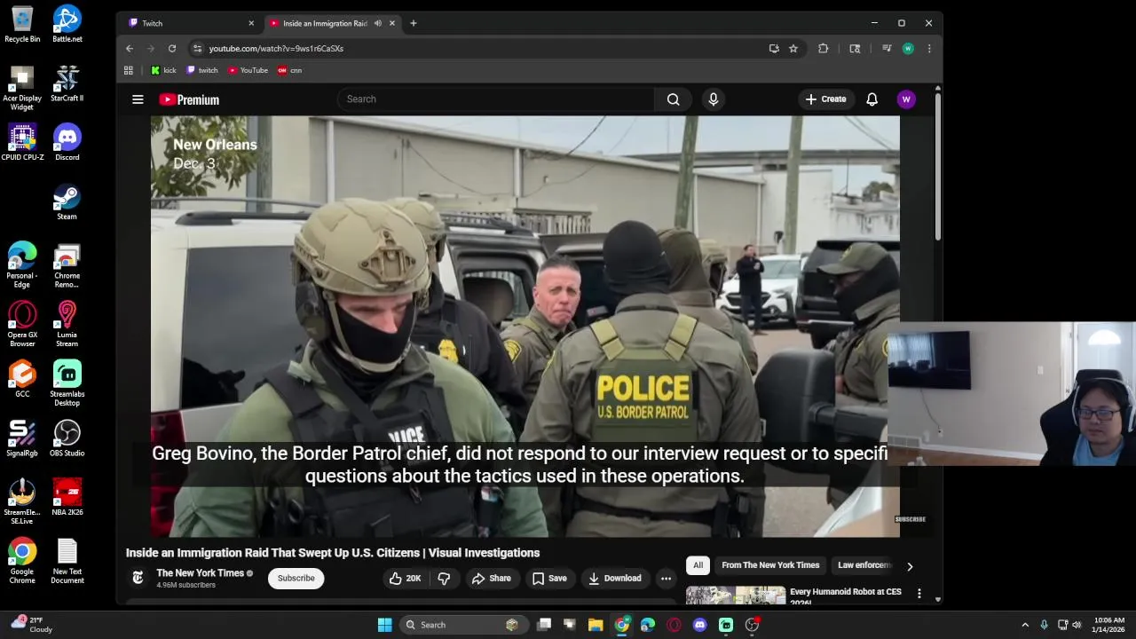Select the Streamlabs Desktop icon

pos(67,383)
